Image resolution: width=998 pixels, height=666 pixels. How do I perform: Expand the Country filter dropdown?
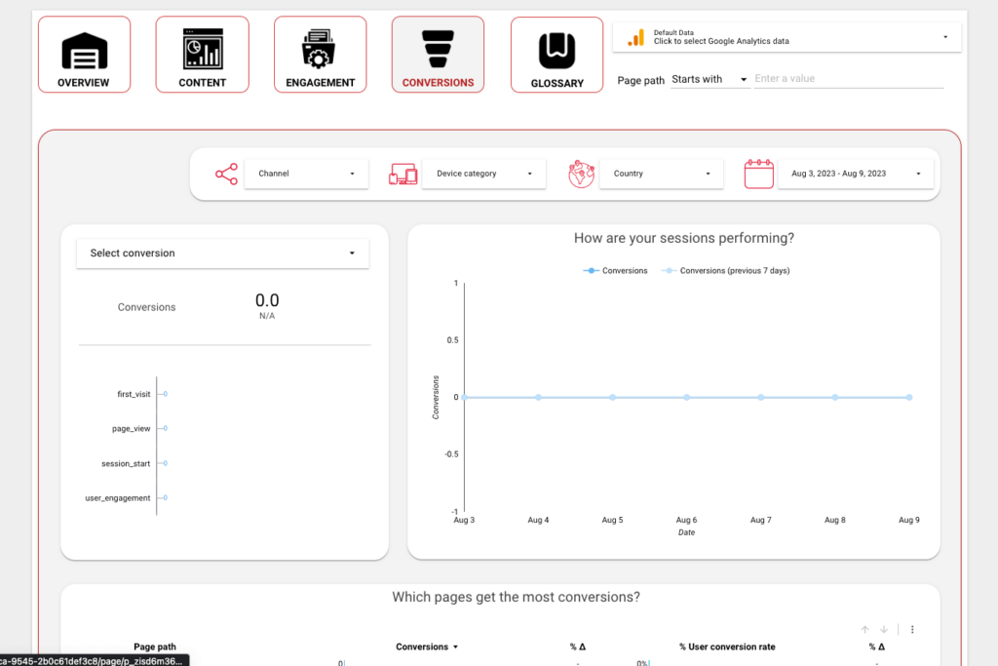click(662, 174)
